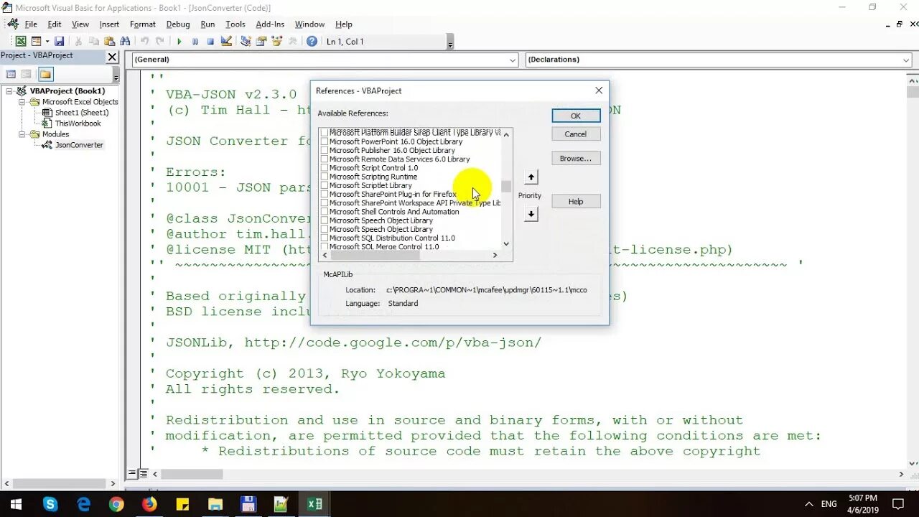
Task: Check Microsoft Remote Data Services 6.0 Library
Action: (x=325, y=159)
